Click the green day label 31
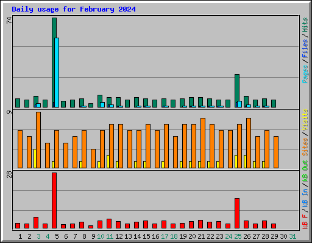The width and height of the screenshot is (312, 243). [x=292, y=236]
